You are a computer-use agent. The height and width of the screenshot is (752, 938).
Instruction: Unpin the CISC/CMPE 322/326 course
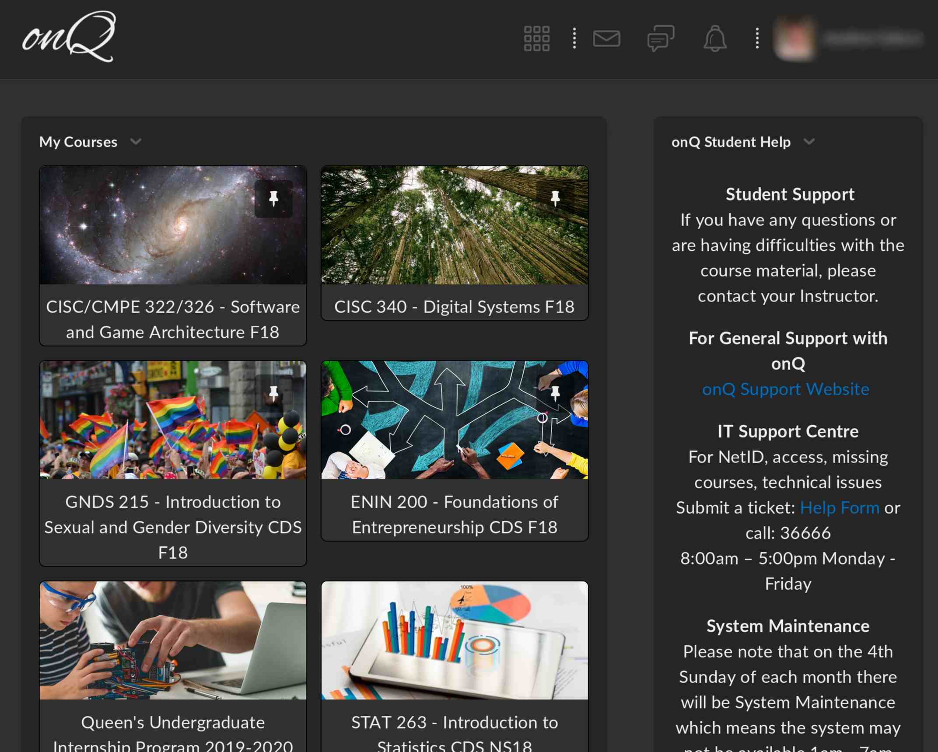(274, 200)
